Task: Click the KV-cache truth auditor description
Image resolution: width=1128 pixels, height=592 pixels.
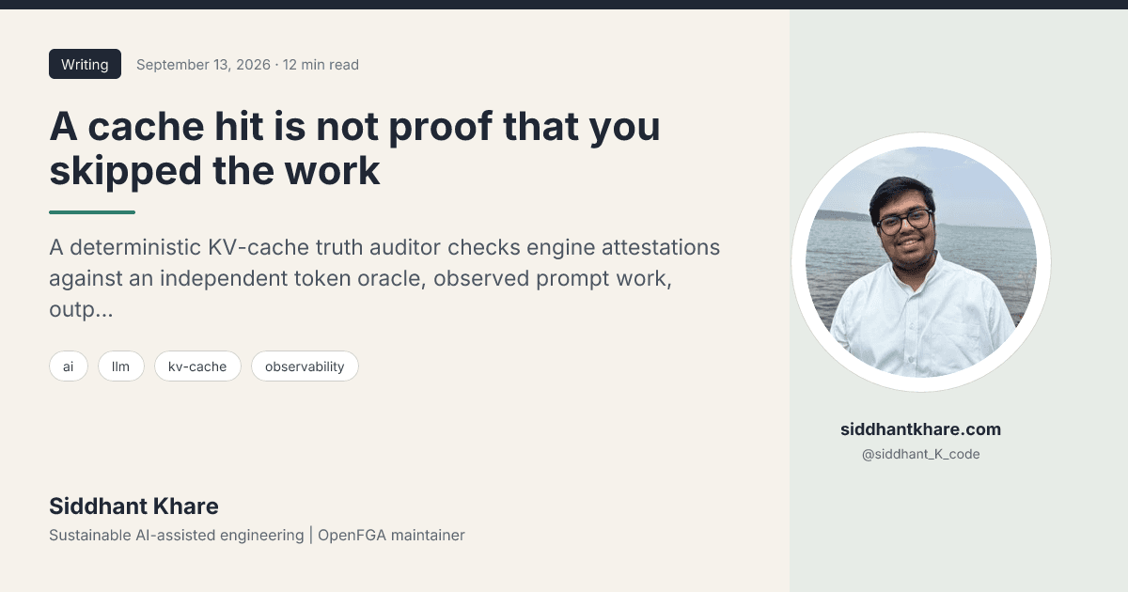Action: 384,278
